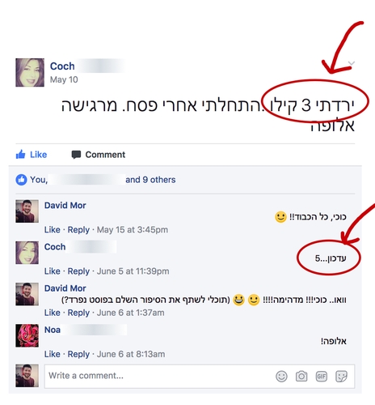This screenshot has height=405, width=375.
Task: View who liked: 'and 9 others'
Action: 150,180
